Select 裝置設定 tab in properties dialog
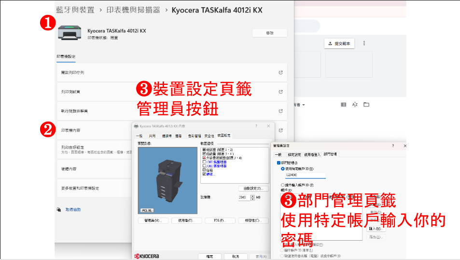Viewport: 460px width, 260px height. coord(224,136)
